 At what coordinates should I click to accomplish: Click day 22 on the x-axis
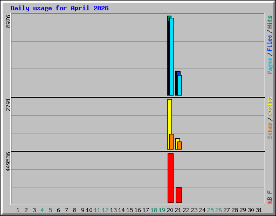click(x=186, y=210)
